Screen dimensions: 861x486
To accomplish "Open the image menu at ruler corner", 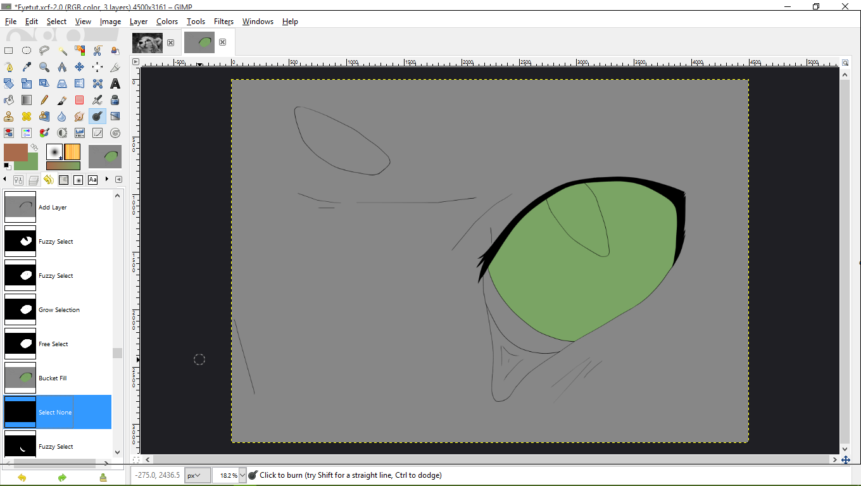I will [135, 61].
